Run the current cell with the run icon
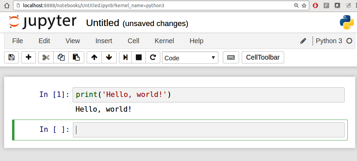Viewport: 357px width, 161px height. click(126, 58)
